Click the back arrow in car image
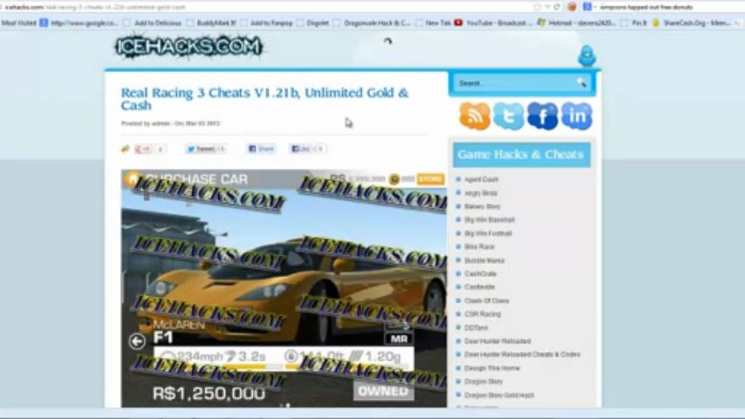The height and width of the screenshot is (419, 745). pyautogui.click(x=137, y=341)
